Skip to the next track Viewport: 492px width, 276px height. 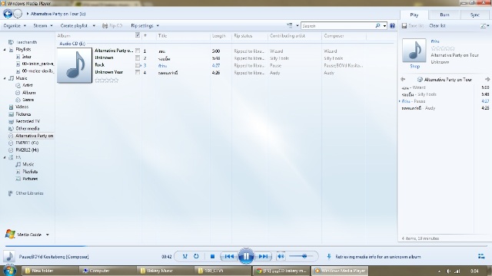[263, 257]
